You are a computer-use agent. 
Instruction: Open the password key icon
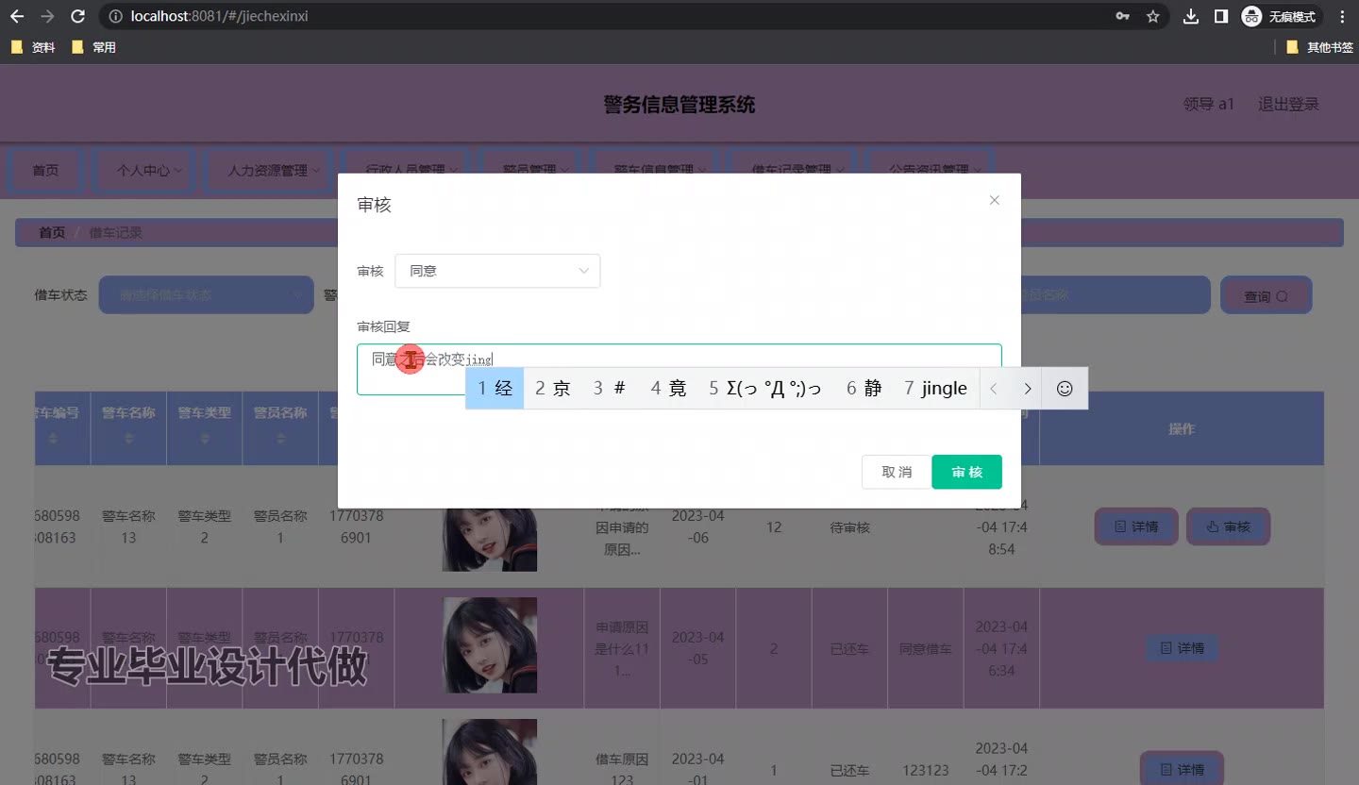[x=1122, y=16]
